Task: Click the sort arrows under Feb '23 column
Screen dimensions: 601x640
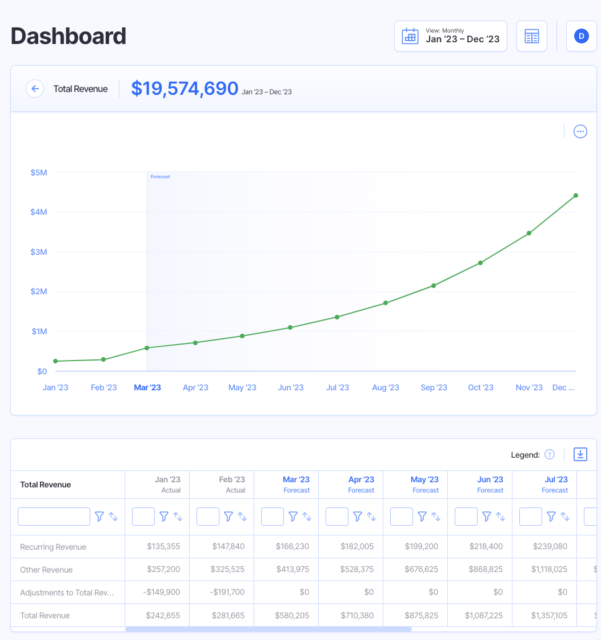Action: coord(242,516)
